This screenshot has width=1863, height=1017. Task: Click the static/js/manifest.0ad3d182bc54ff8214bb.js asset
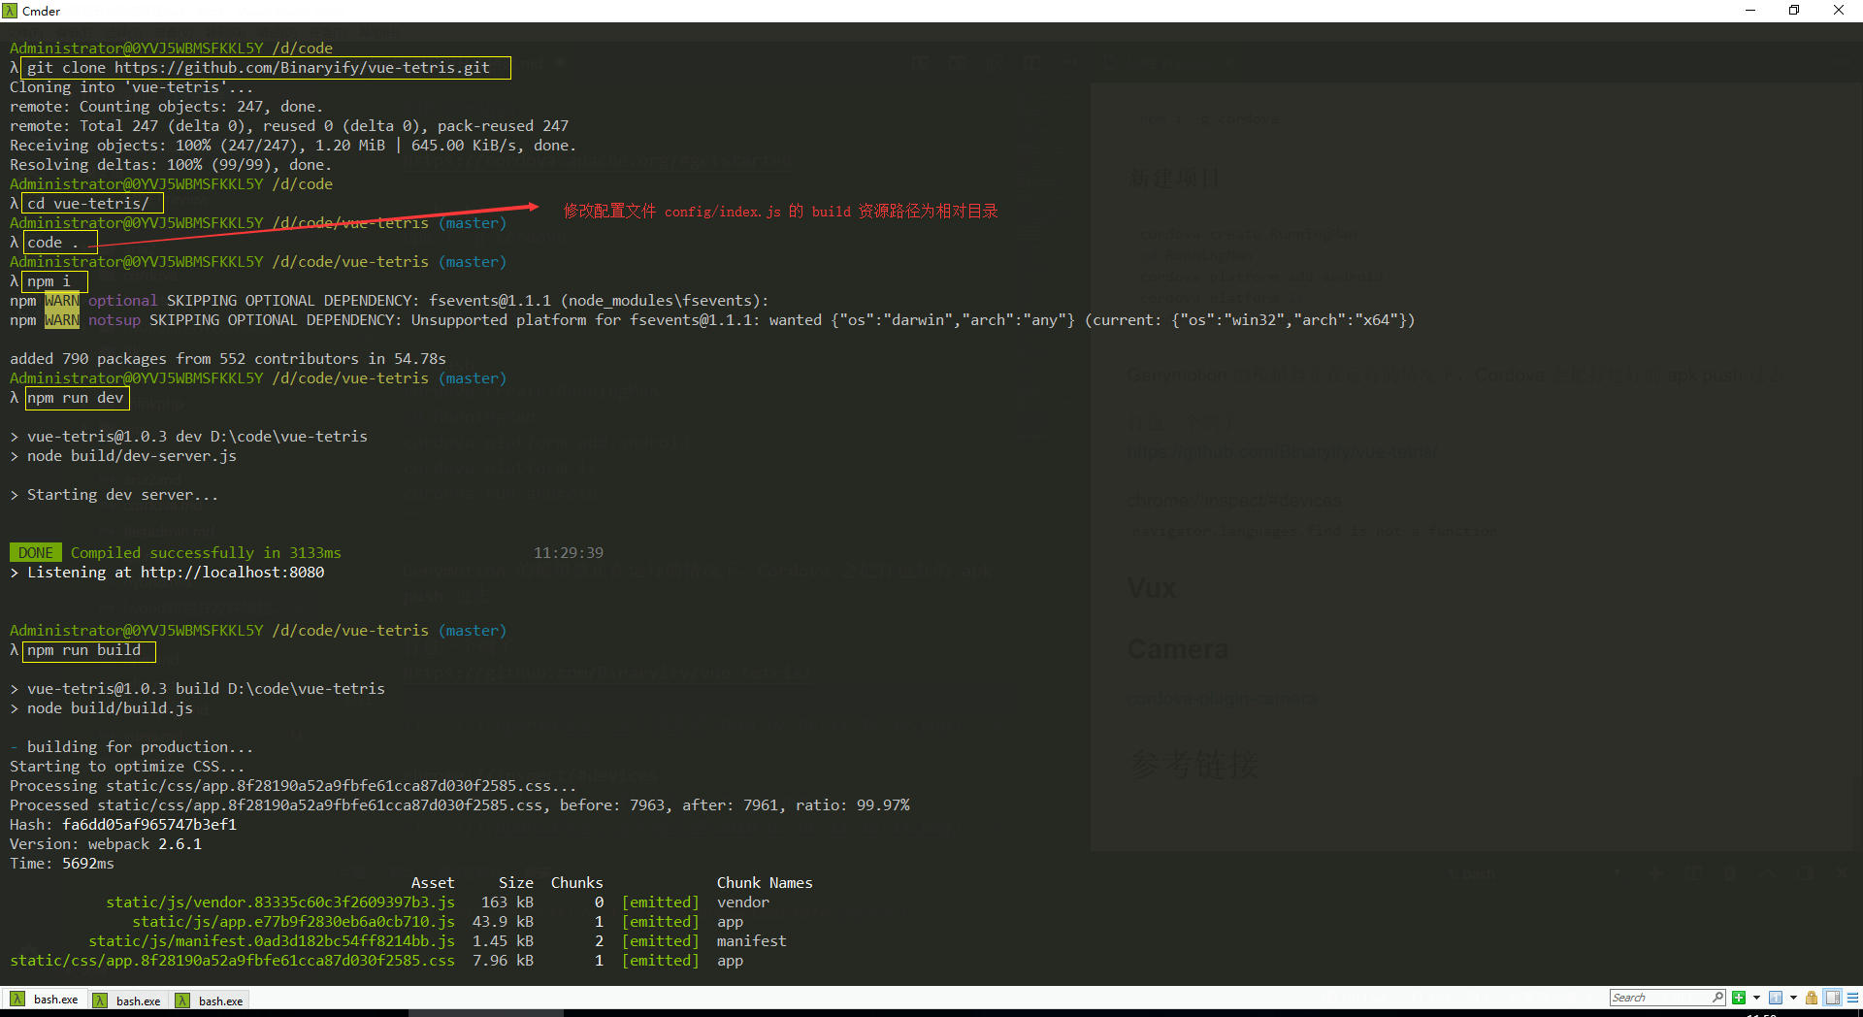(272, 941)
